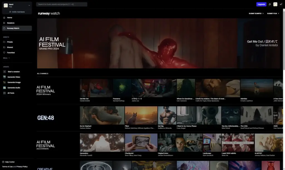Click the Generate Audio icon
The image size is (285, 170).
tap(4, 88)
